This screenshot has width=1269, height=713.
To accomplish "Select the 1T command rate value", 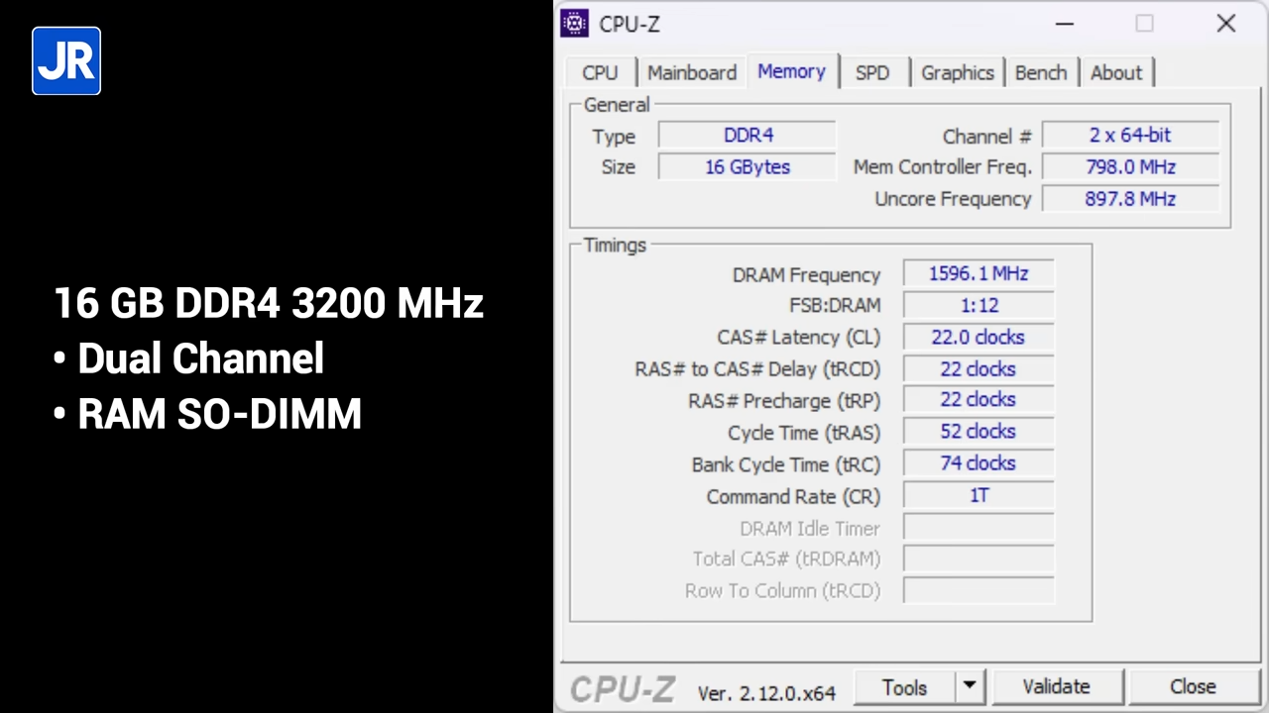I will tap(979, 495).
